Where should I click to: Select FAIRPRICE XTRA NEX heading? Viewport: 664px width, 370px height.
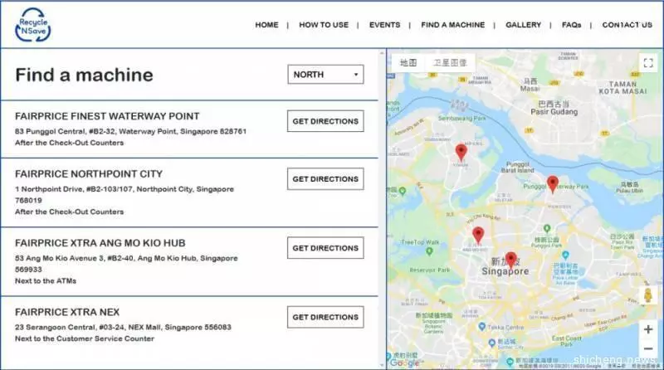pyautogui.click(x=67, y=313)
